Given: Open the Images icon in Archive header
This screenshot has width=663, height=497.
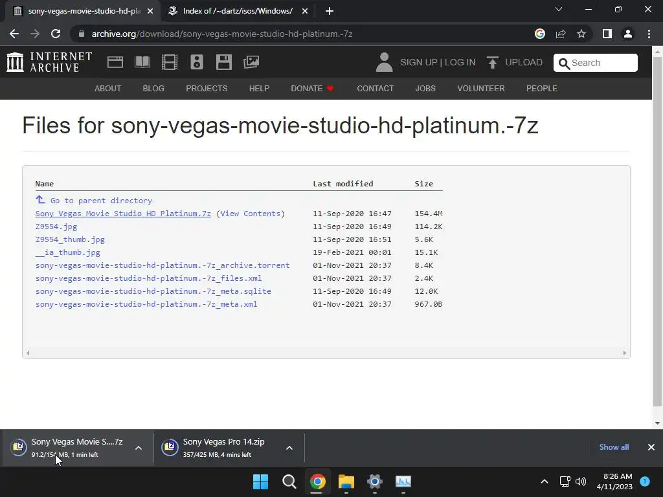Looking at the screenshot, I should pyautogui.click(x=251, y=62).
